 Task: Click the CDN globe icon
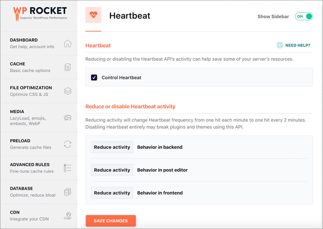(x=67, y=216)
